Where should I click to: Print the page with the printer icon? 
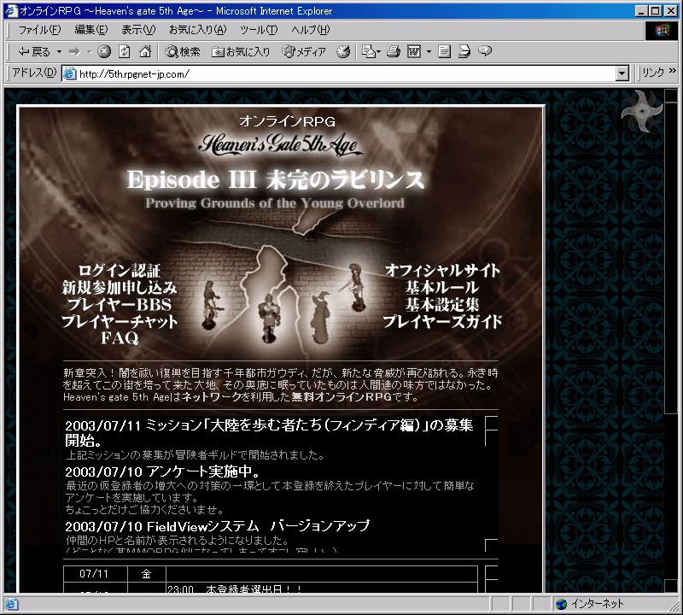[394, 51]
